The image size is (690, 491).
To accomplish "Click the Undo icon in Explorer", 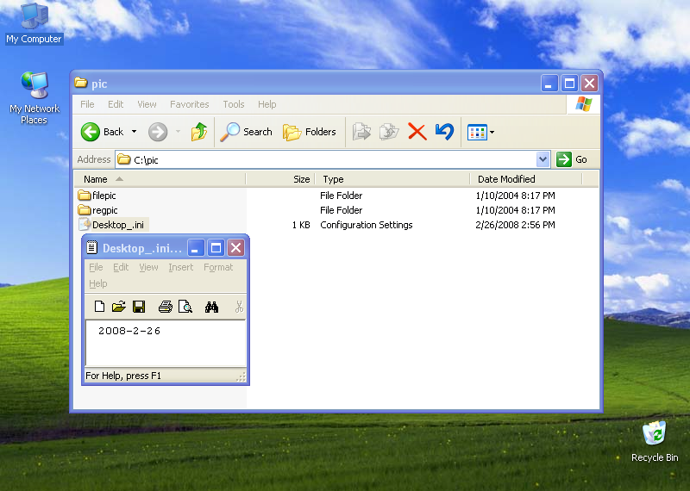I will click(x=444, y=132).
